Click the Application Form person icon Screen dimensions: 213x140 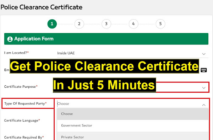coord(10,39)
